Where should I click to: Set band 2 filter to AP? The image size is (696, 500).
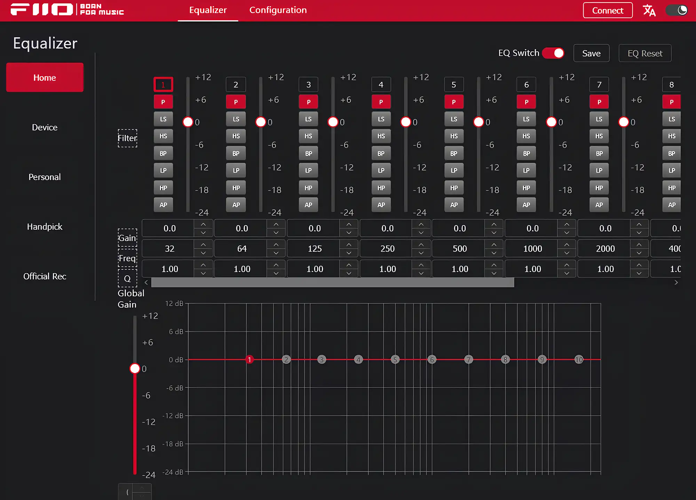pyautogui.click(x=236, y=205)
